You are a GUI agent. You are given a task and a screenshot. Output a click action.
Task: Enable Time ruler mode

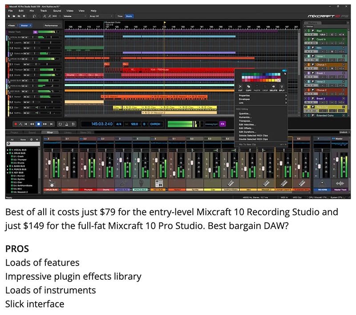coord(120,16)
